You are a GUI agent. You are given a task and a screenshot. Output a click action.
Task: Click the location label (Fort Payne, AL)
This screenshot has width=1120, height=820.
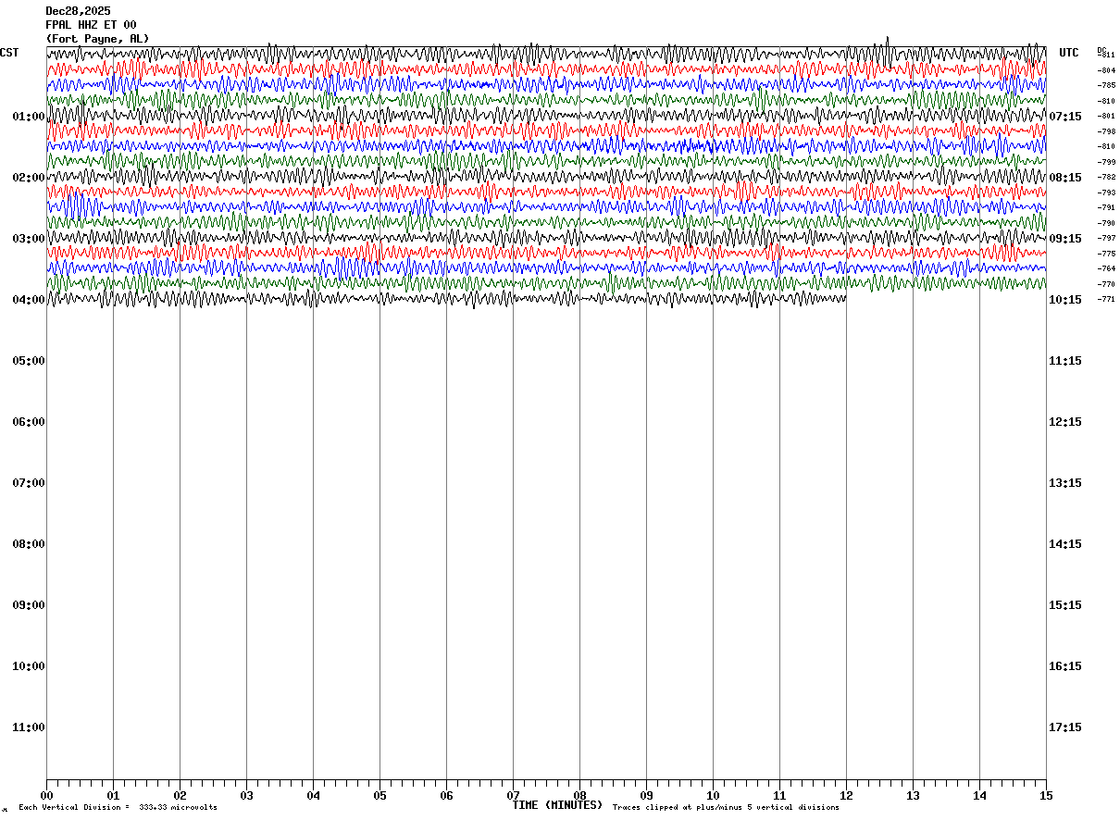tap(97, 39)
